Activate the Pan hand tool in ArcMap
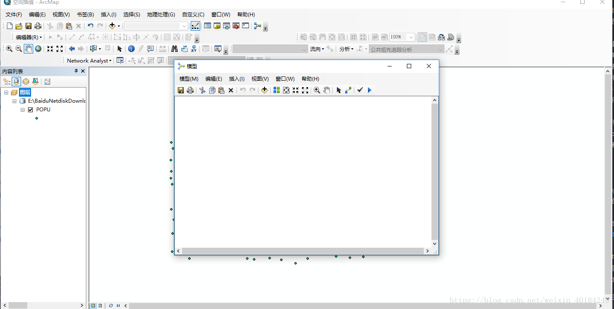Viewport: 614px width, 309px height. [x=28, y=49]
